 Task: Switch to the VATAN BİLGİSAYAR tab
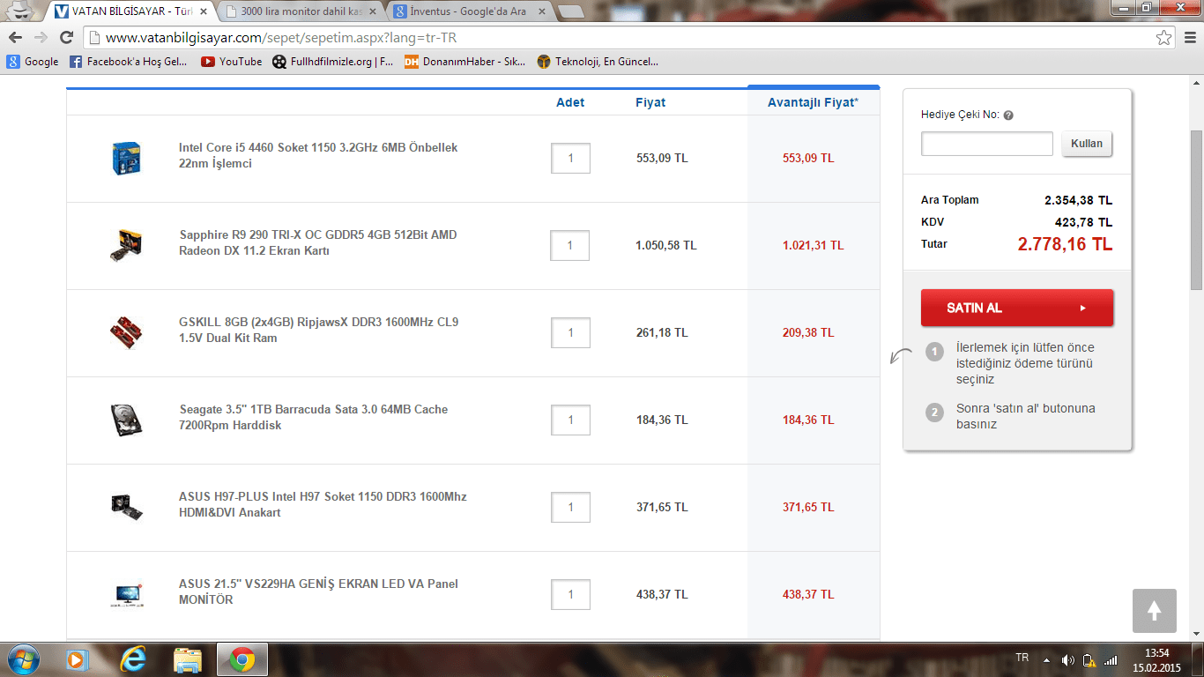(x=130, y=11)
